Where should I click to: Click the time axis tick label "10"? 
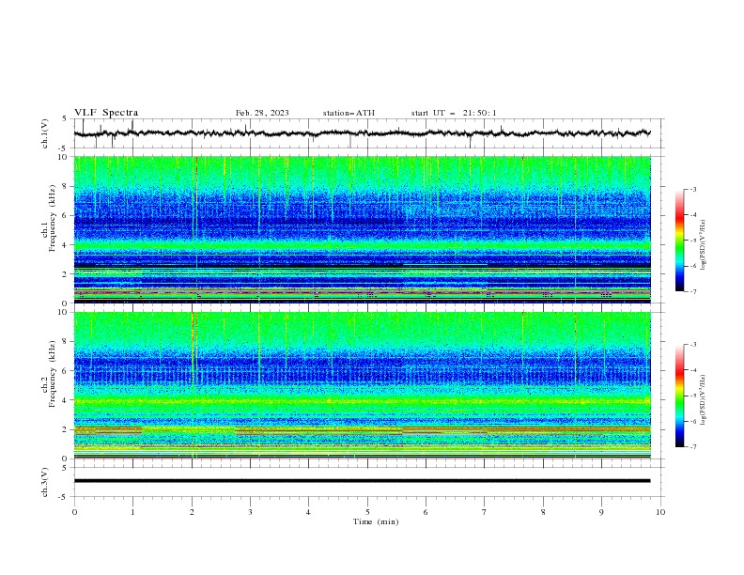pyautogui.click(x=660, y=512)
